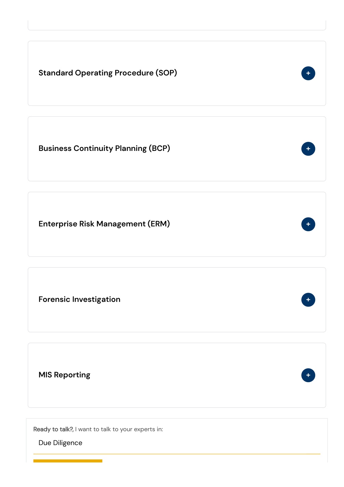Open the Due Diligence expertise dropdown
This screenshot has width=344, height=487.
(177, 443)
